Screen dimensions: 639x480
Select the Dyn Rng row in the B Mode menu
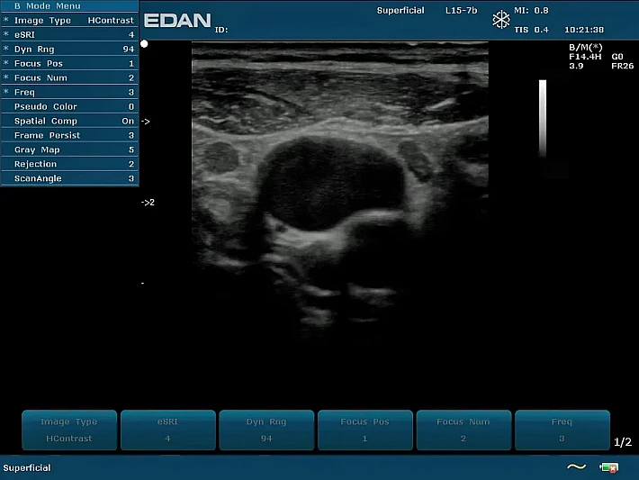point(70,49)
